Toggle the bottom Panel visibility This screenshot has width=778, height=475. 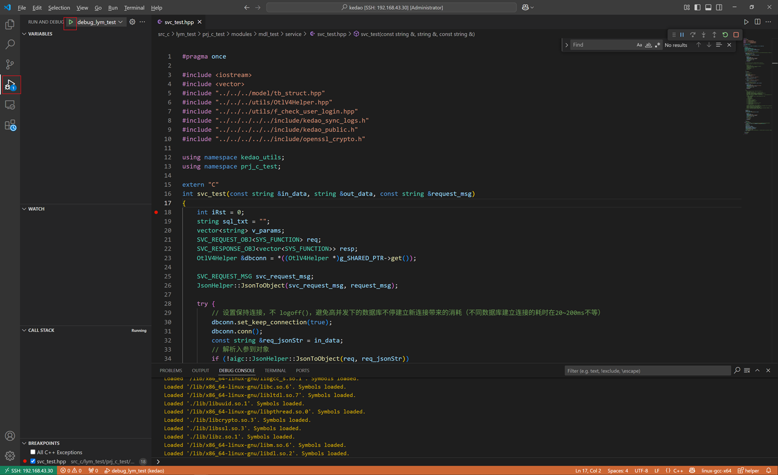click(x=708, y=8)
